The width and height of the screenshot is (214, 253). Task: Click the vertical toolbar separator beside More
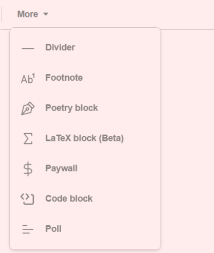[x=2, y=14]
